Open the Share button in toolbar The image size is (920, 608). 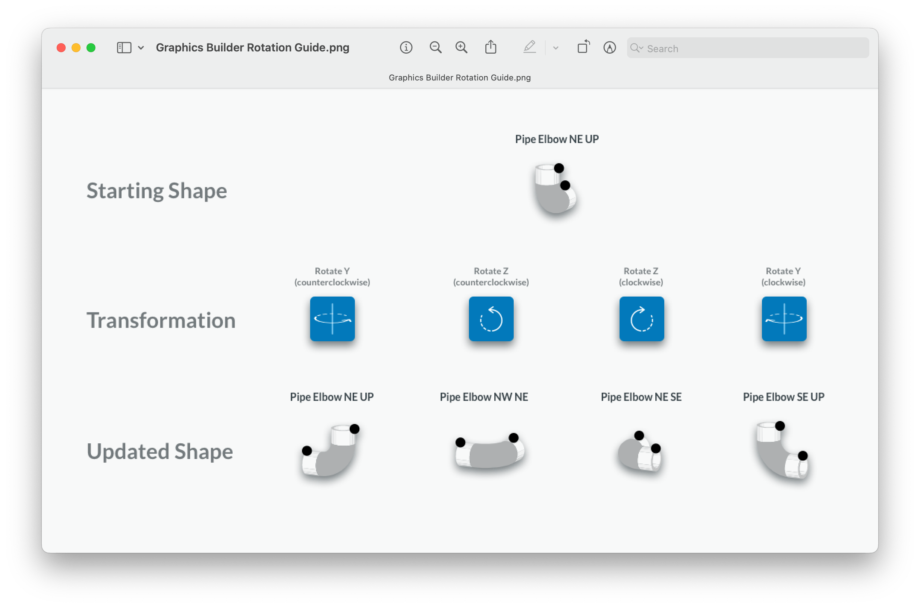(491, 47)
